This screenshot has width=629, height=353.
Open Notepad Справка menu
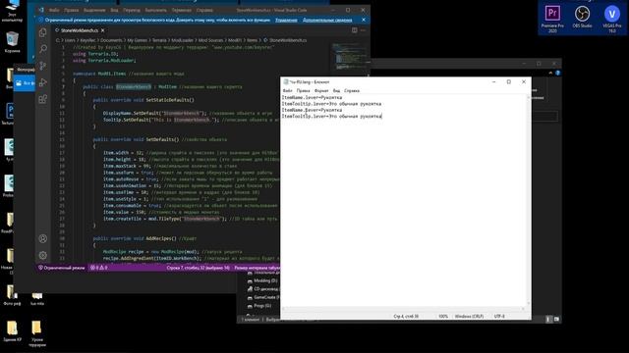point(352,91)
